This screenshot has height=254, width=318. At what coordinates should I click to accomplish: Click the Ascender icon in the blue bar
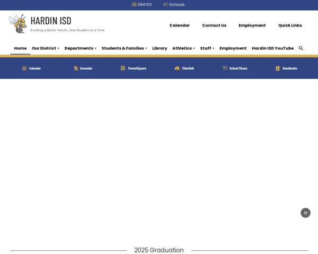[x=76, y=68]
